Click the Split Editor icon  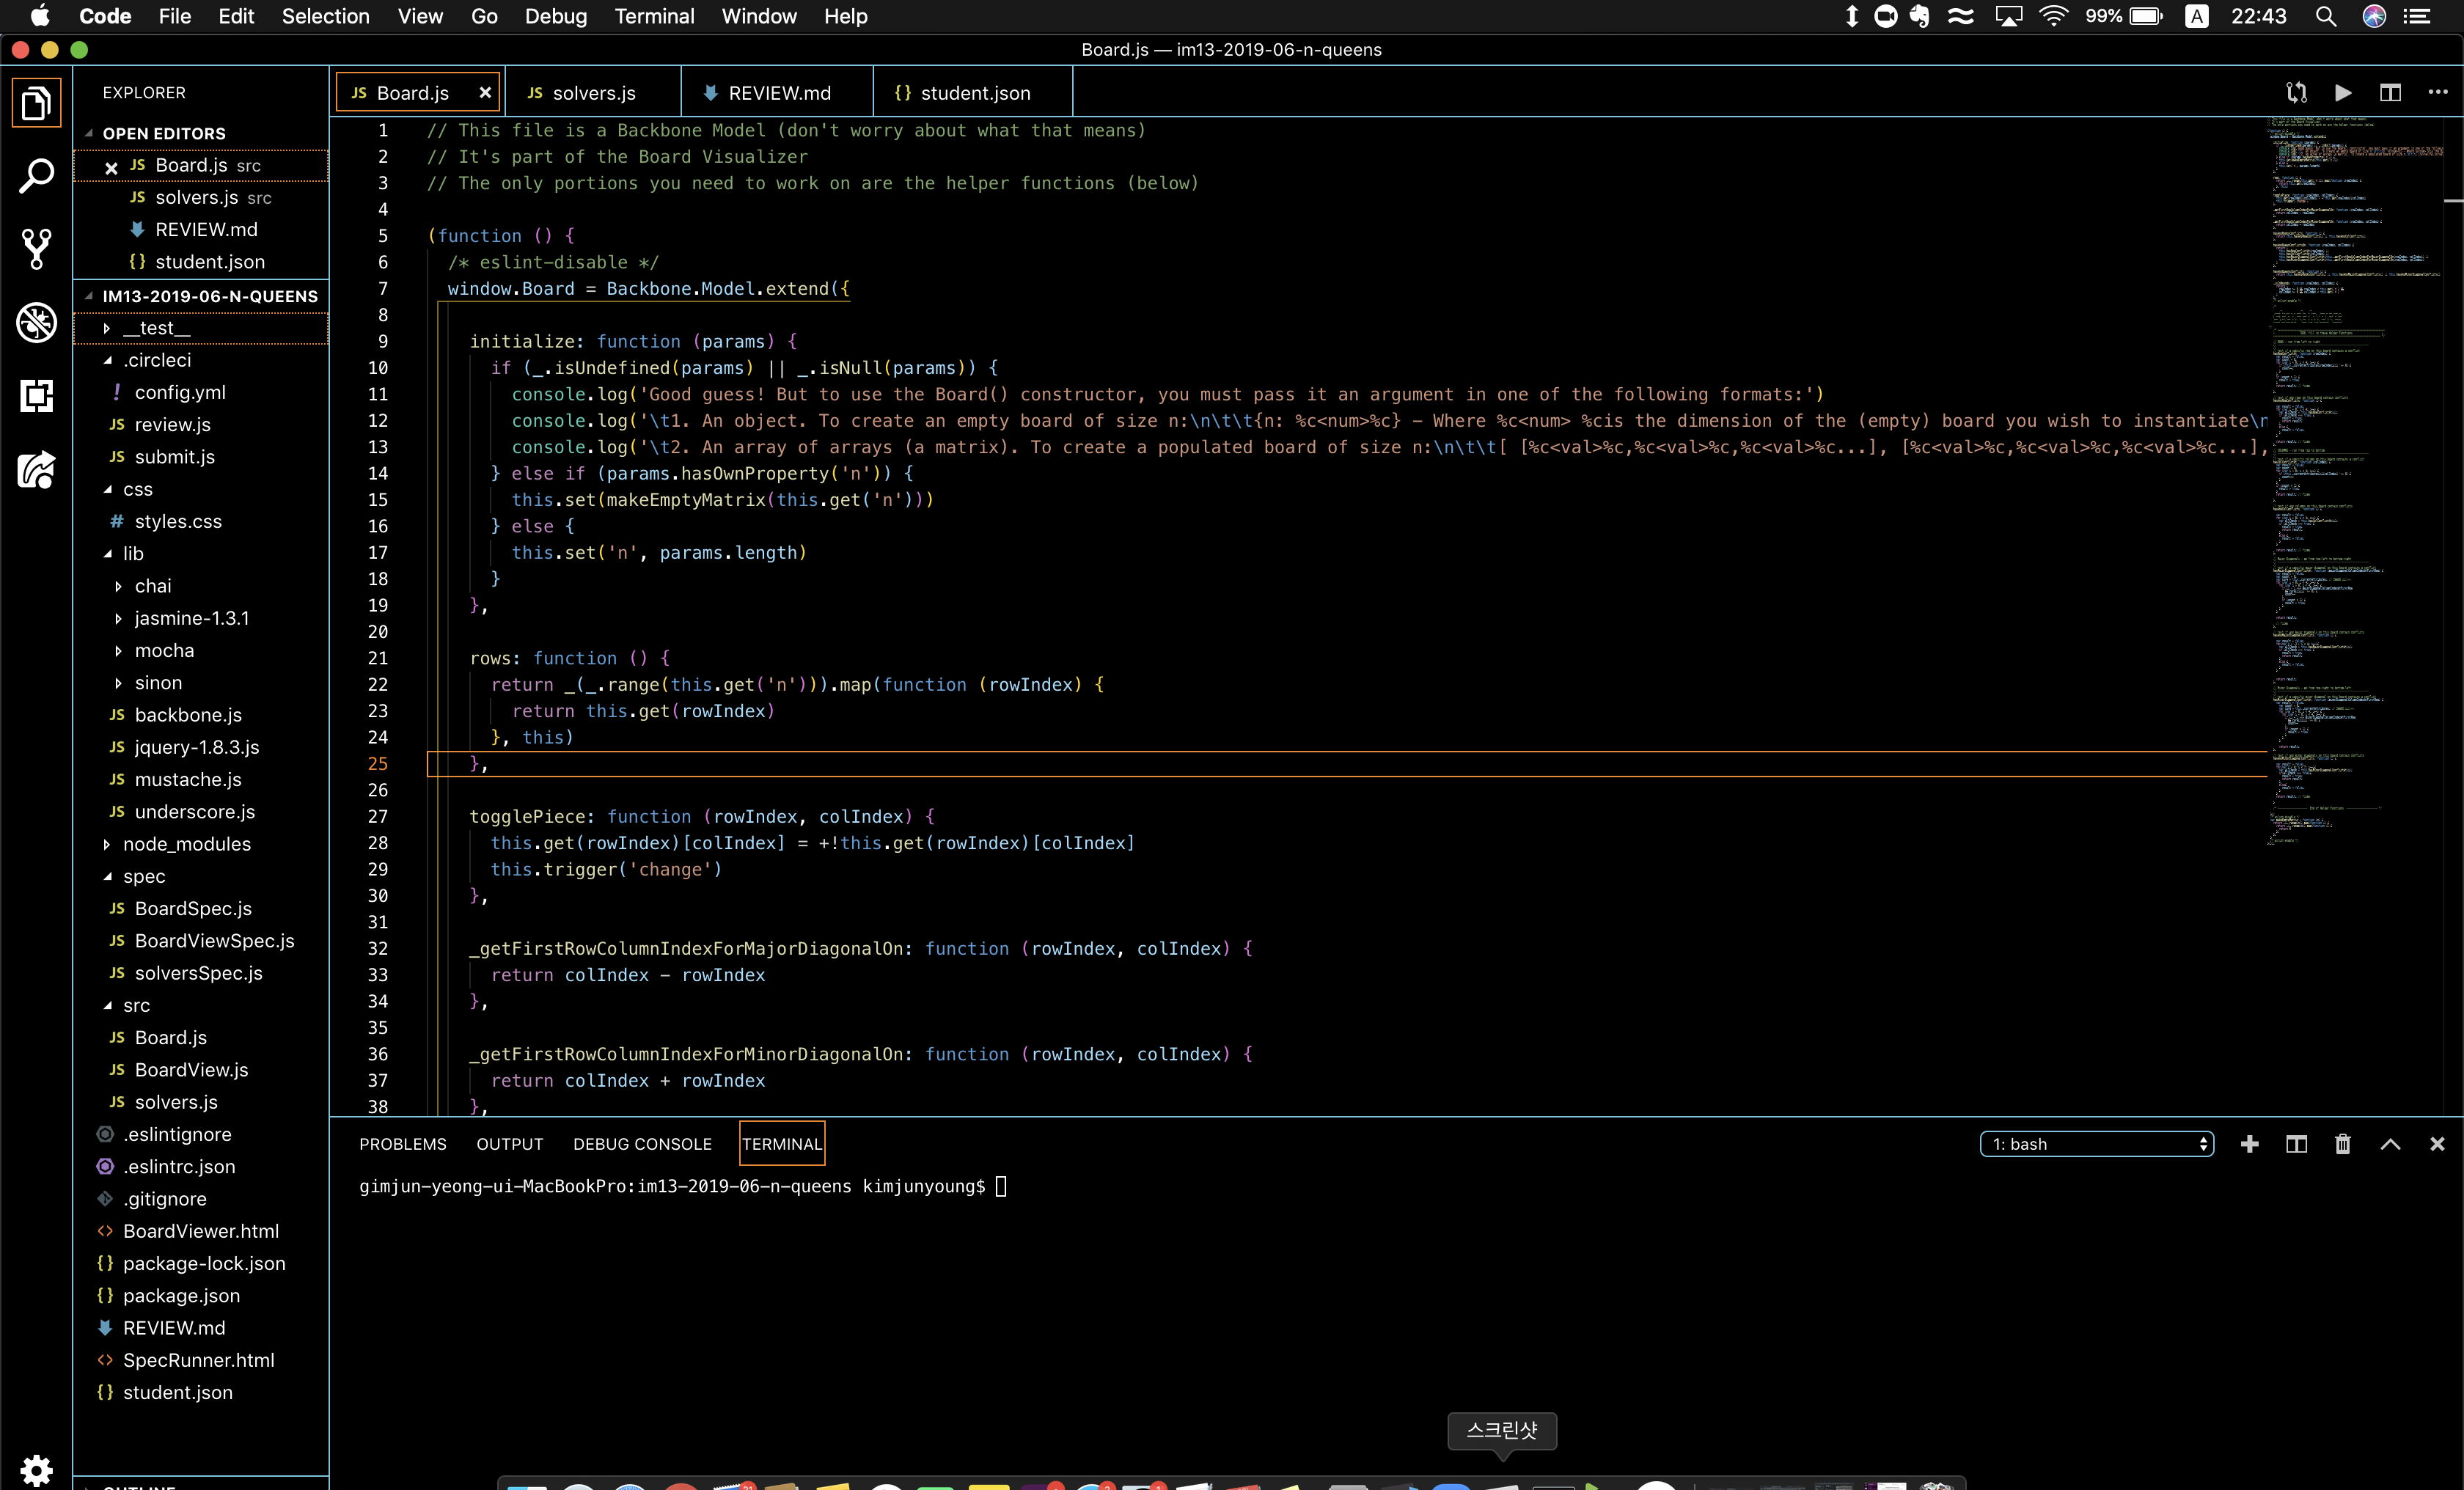[x=2390, y=93]
